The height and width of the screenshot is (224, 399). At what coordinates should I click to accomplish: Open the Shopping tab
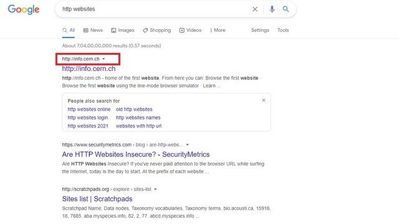click(x=156, y=30)
